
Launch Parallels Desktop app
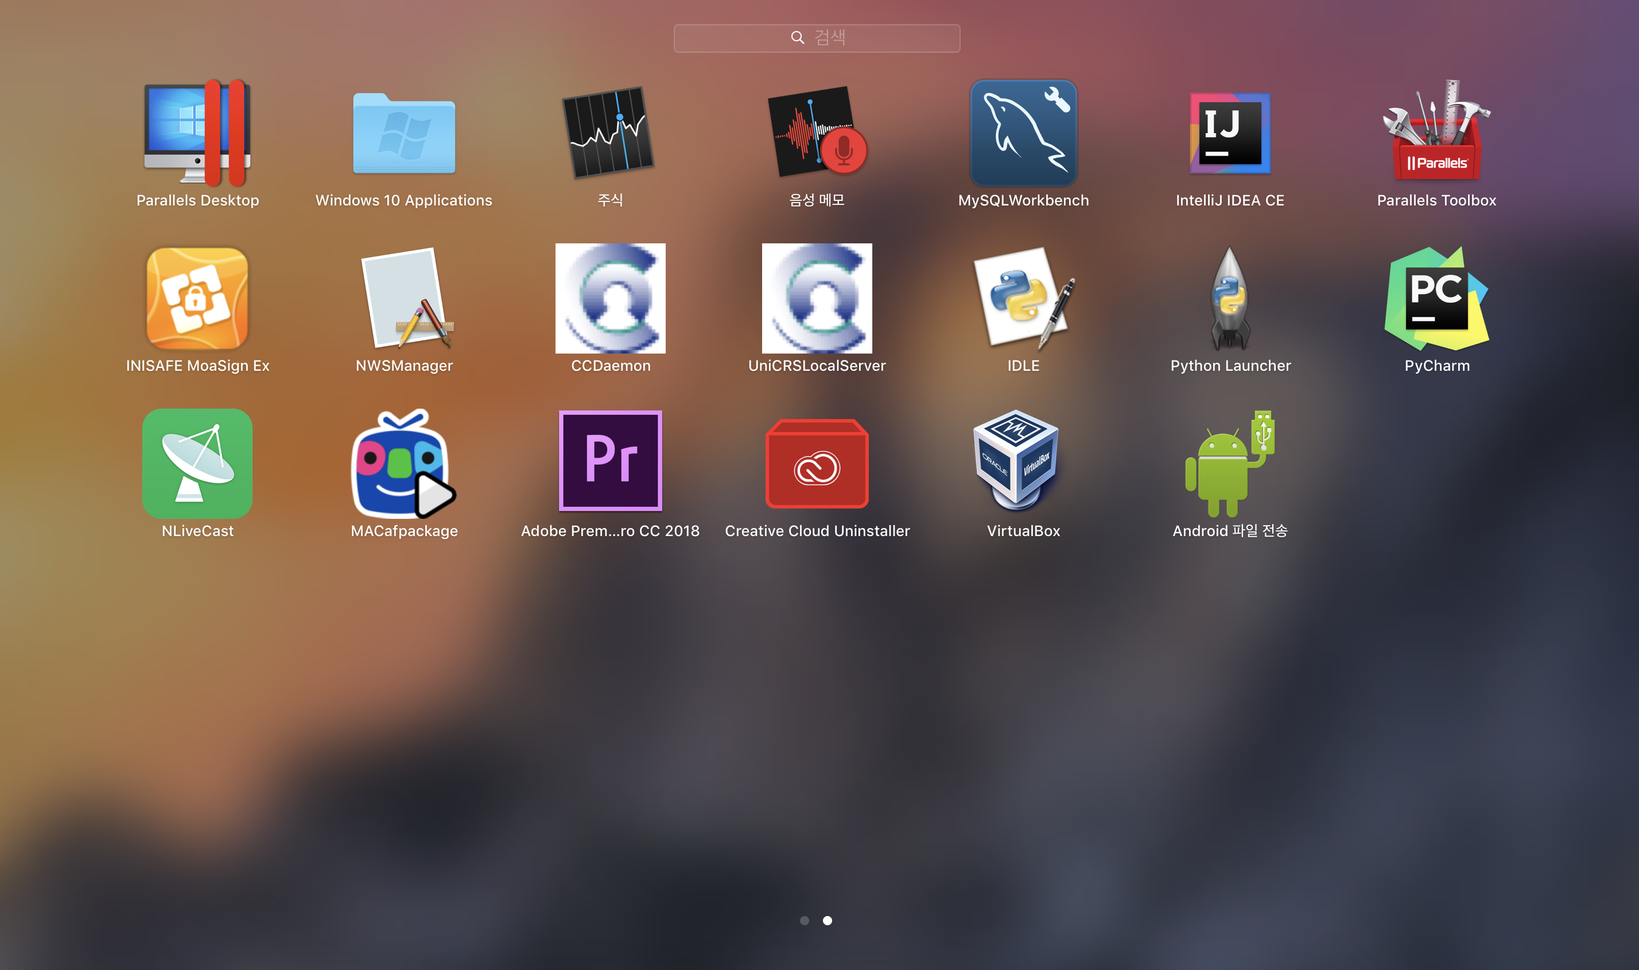click(197, 133)
